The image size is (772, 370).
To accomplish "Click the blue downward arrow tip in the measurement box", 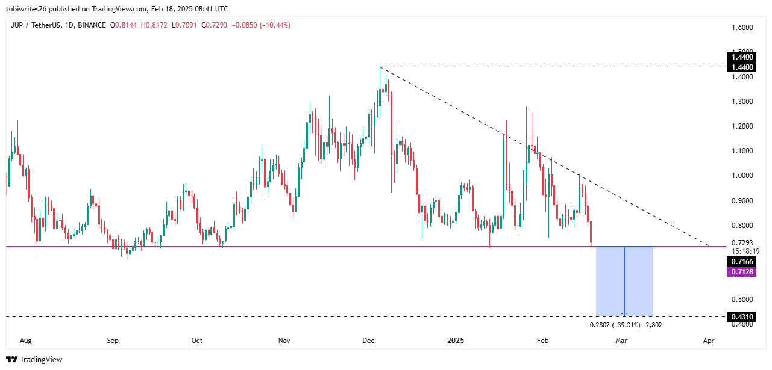I will point(624,314).
